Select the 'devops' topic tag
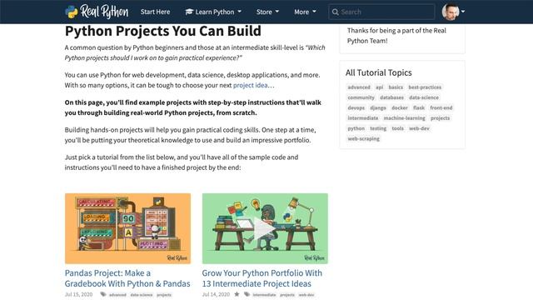The image size is (533, 300). pos(356,107)
